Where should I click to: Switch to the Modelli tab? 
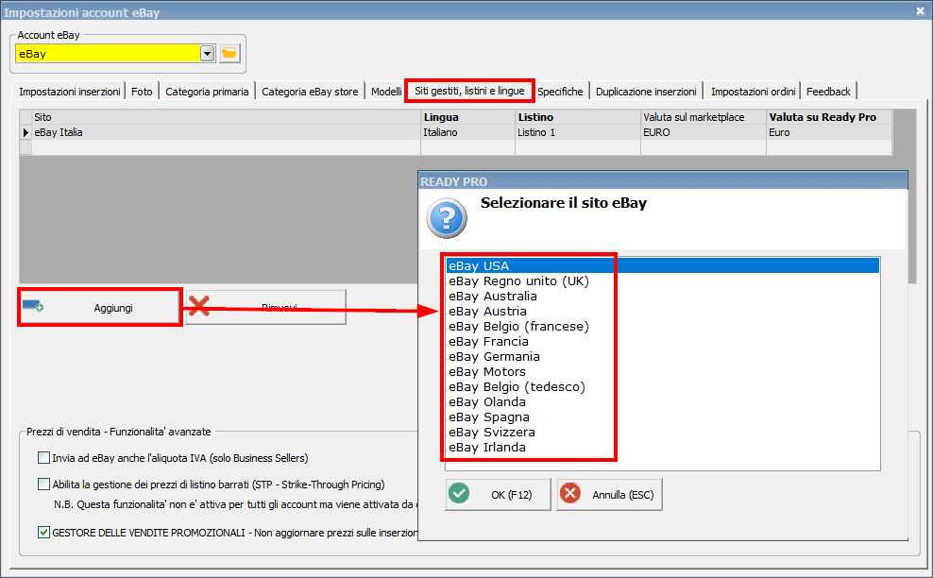[386, 92]
